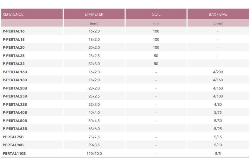The width and height of the screenshot is (251, 166).
Task: Click the BAR / BAG column header
Action: (218, 14)
